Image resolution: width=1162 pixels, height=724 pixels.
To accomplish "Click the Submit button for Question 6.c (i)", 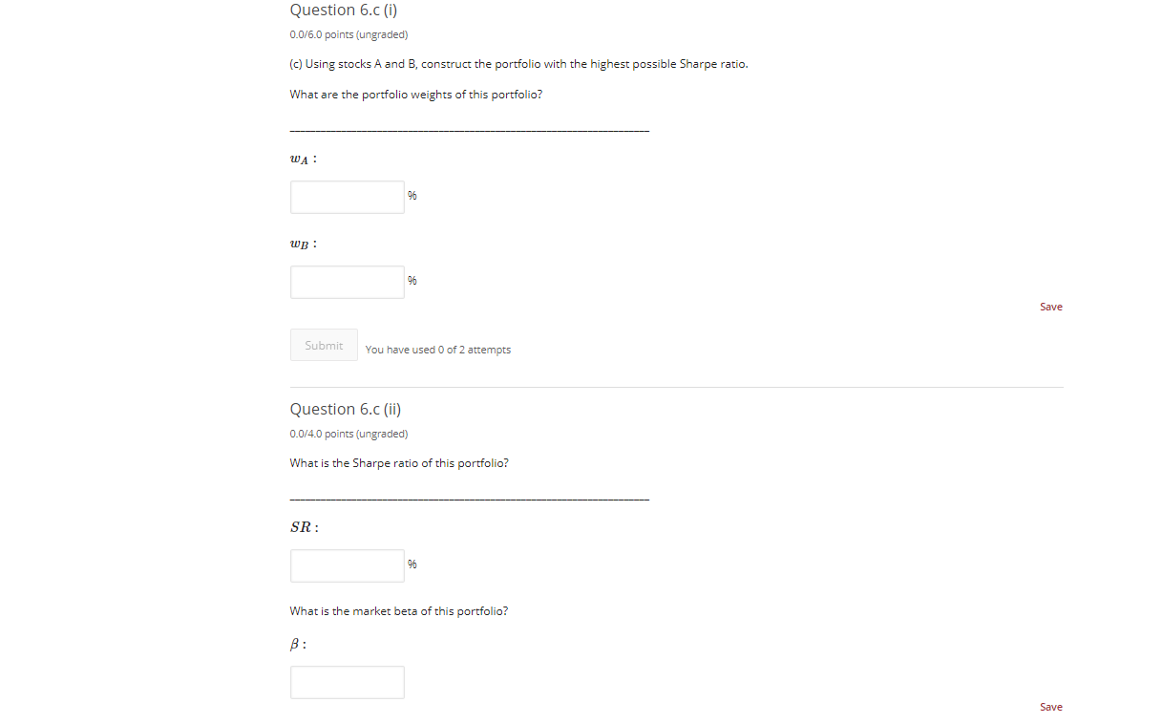I will 324,345.
